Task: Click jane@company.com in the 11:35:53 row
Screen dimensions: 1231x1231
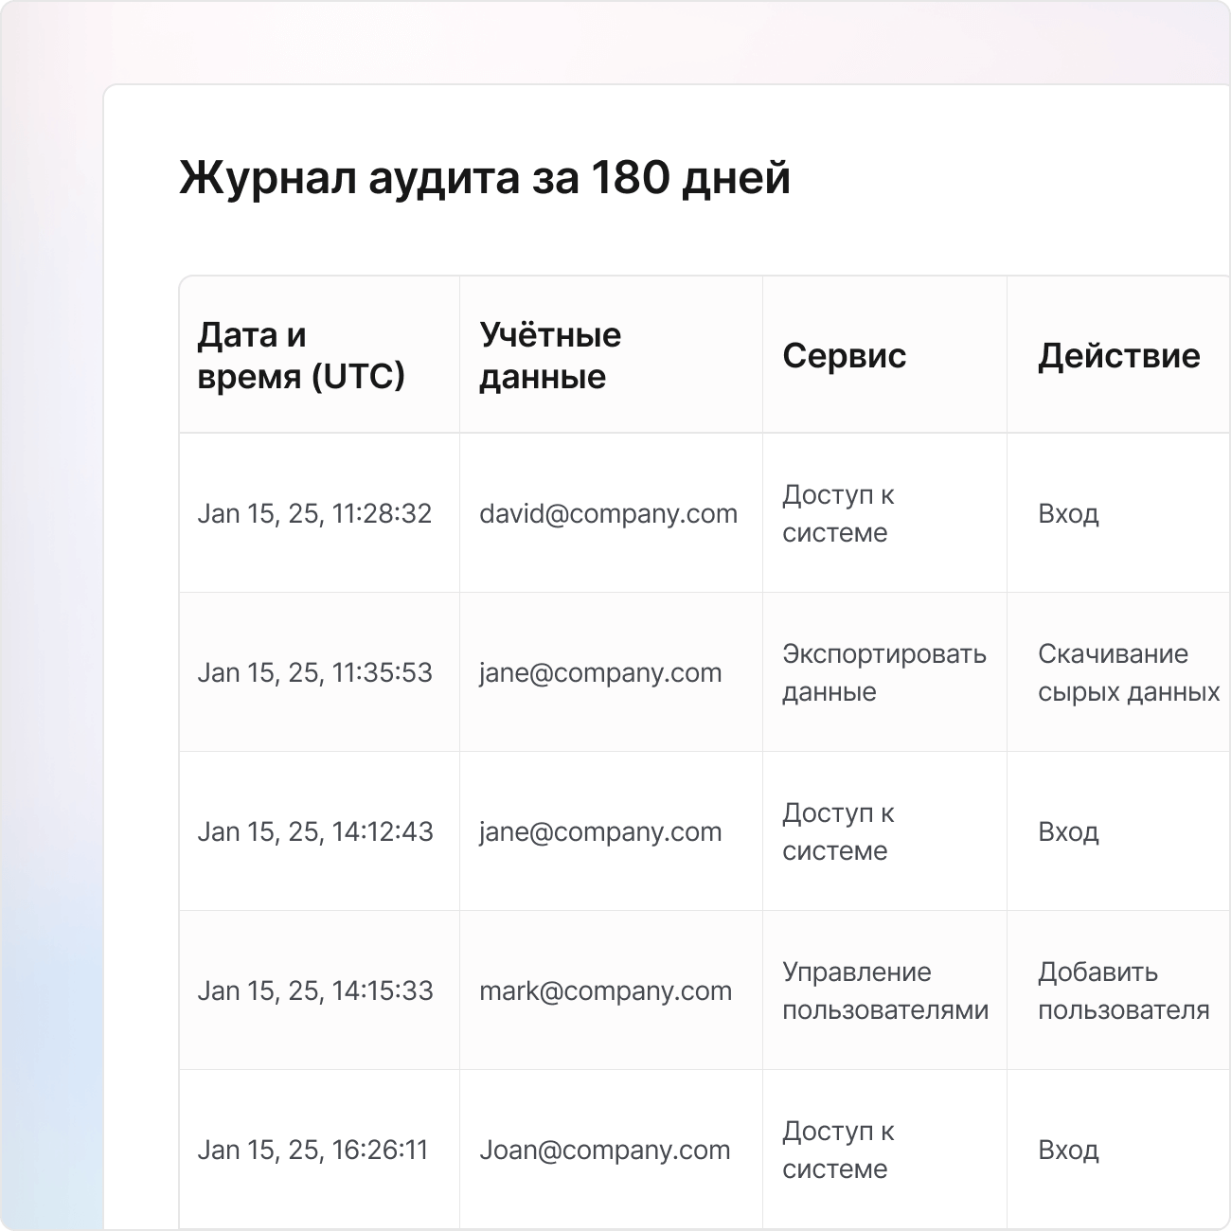Action: (600, 672)
